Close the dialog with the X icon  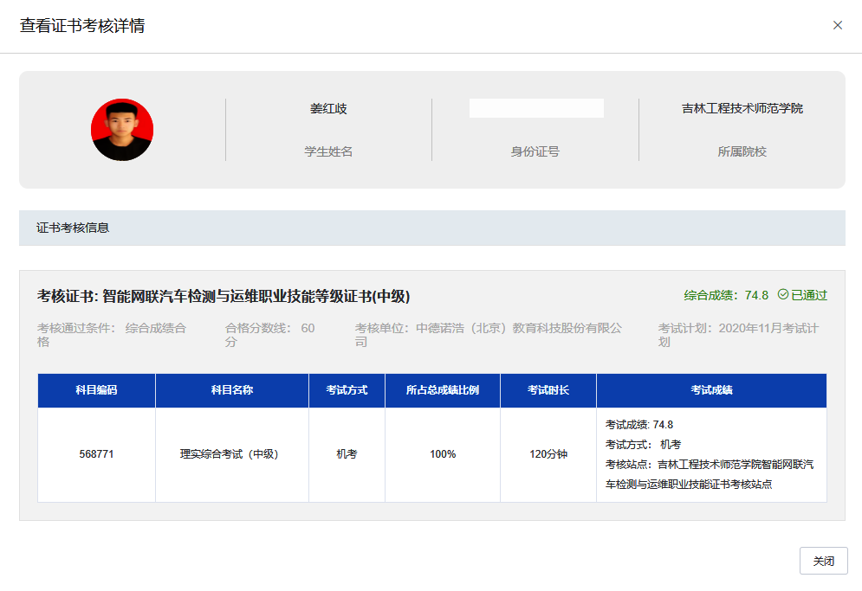pos(837,25)
